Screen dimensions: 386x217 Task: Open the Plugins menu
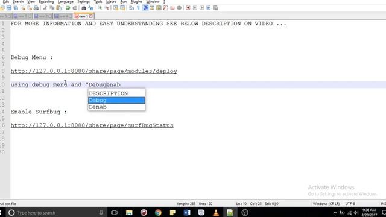tap(136, 2)
